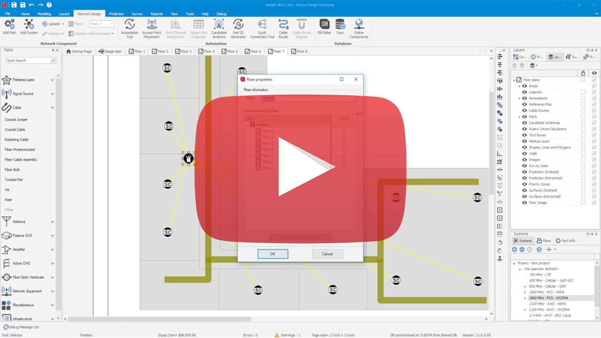Viewport: 601px width, 338px height.
Task: Toggle visibility checkbox for Floor Image layer
Action: (594, 202)
